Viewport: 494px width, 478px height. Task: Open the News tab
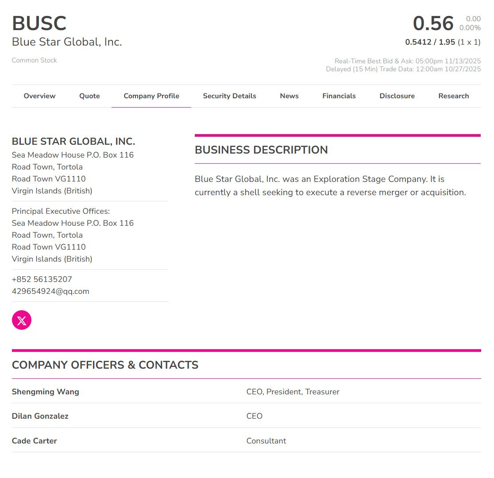point(289,96)
